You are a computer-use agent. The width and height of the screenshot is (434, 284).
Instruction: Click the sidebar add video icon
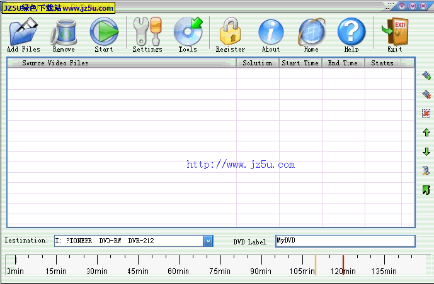(x=426, y=76)
